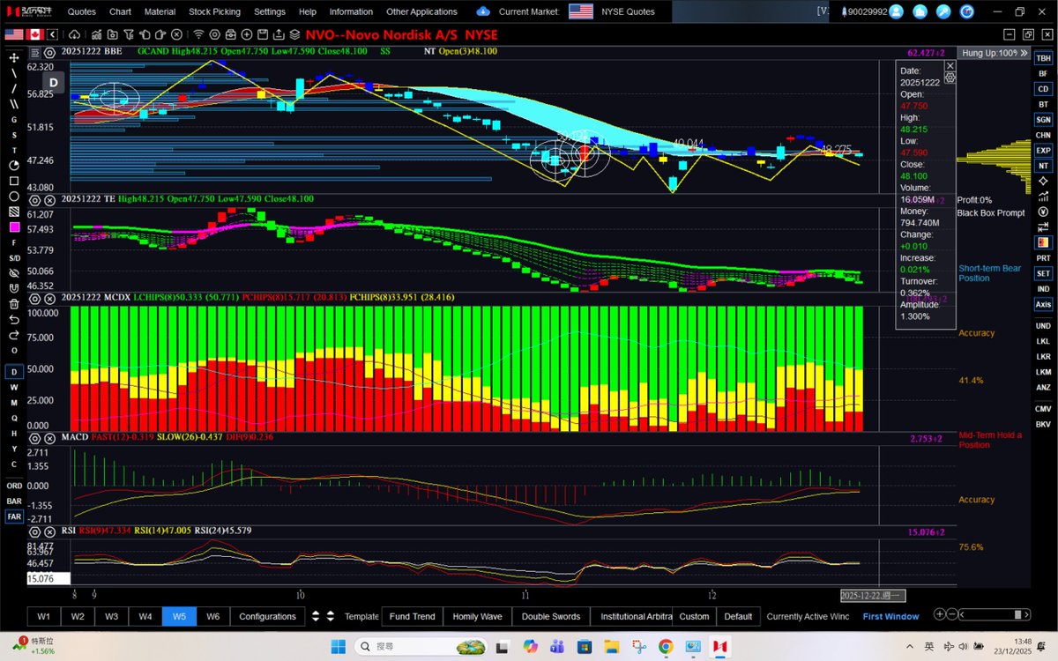Click the minus zoom button at bottom right
Viewport: 1058px width, 661px height.
953,615
